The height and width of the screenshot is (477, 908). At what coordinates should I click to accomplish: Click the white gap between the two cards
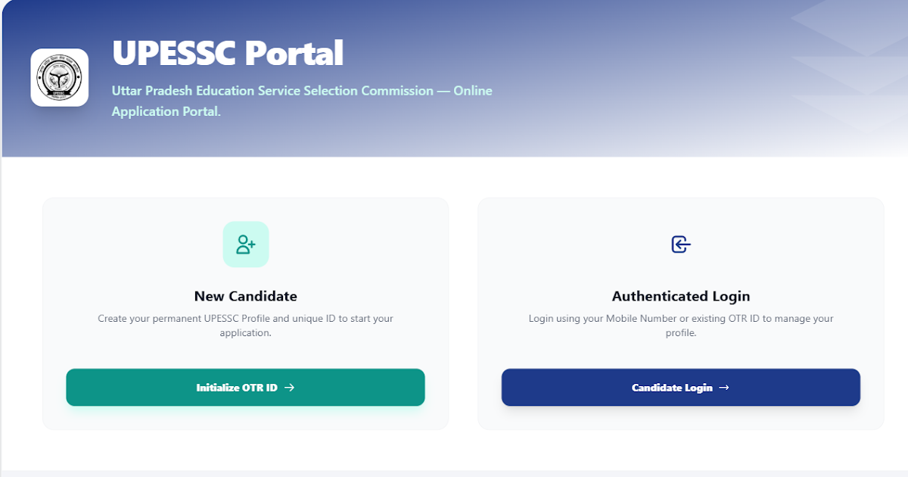pyautogui.click(x=463, y=314)
